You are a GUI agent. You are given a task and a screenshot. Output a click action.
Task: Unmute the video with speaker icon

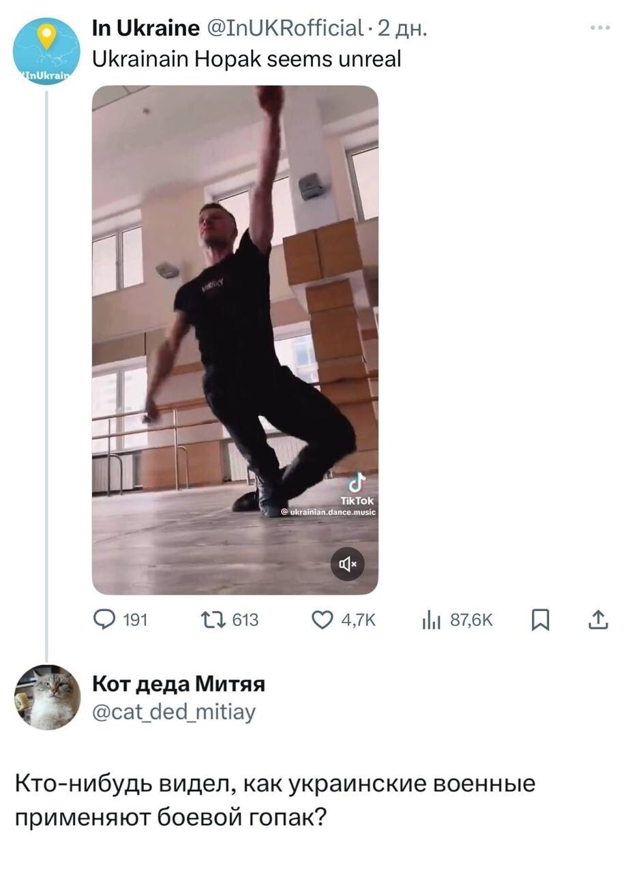(x=347, y=563)
